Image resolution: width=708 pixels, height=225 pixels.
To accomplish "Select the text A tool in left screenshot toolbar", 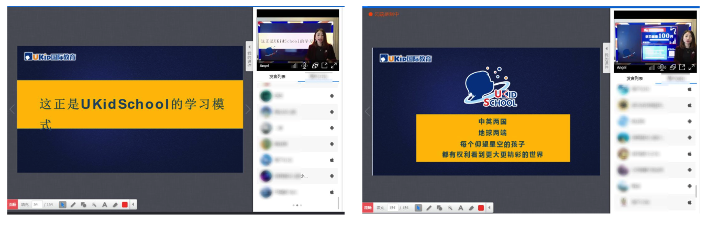I will 105,205.
